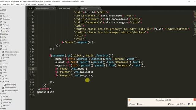Collapse the database folder
The width and height of the screenshot is (196, 110).
[4, 40]
